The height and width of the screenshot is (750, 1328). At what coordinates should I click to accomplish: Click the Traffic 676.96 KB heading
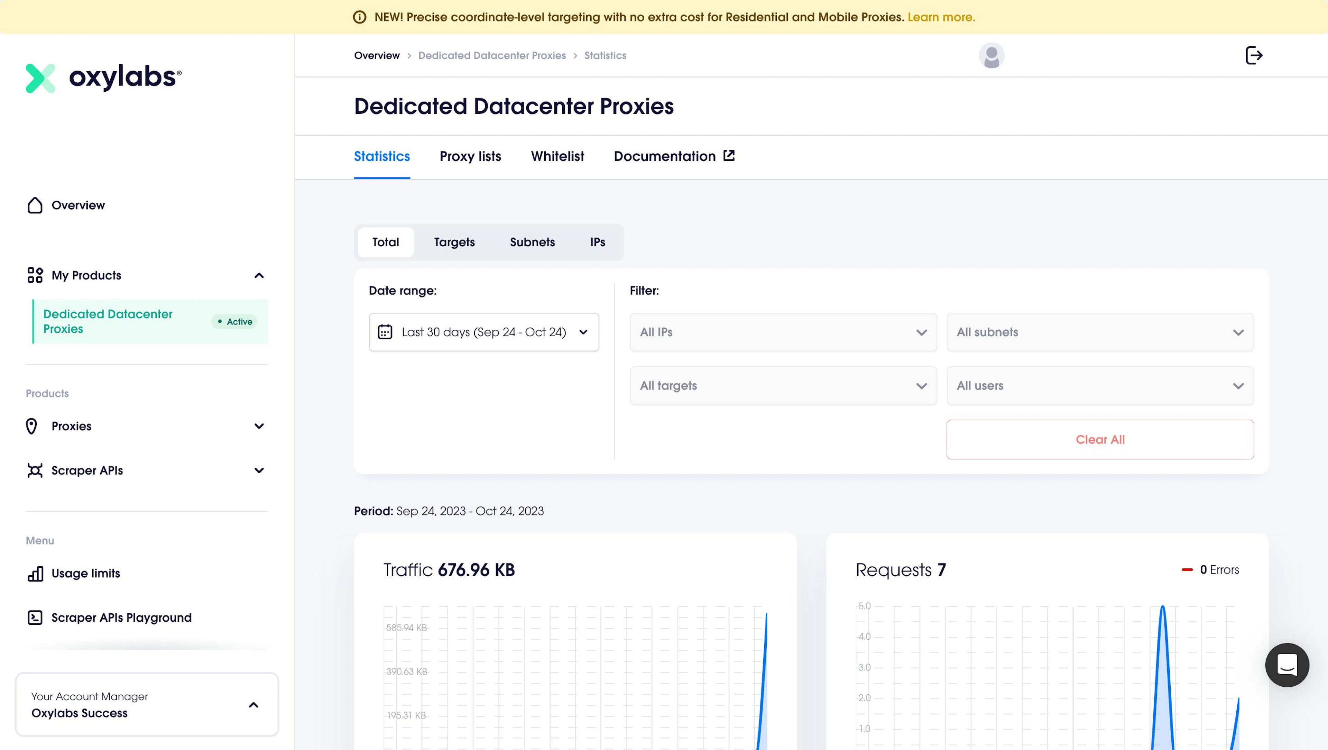pos(449,570)
